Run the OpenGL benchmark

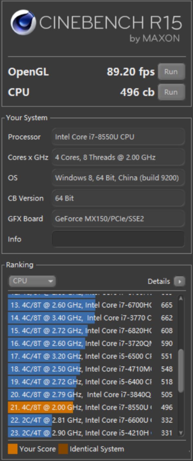(x=171, y=72)
